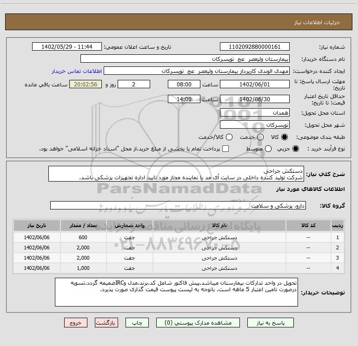358x346 pixels.
Task: Click the استان محل تحویل field (همدان)
Action: (254, 112)
